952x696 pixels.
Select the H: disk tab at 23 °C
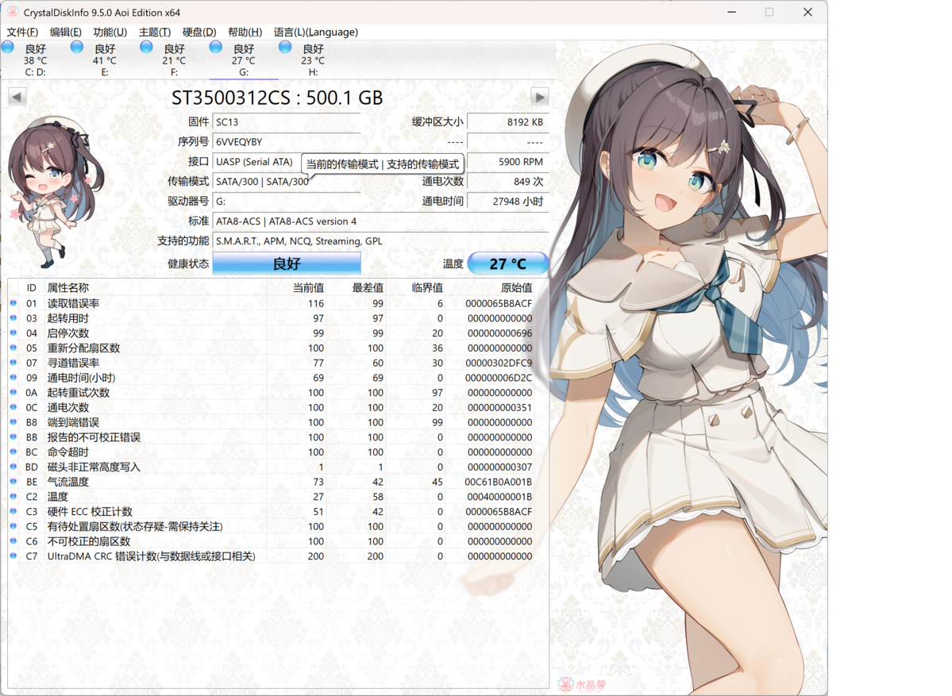click(313, 60)
